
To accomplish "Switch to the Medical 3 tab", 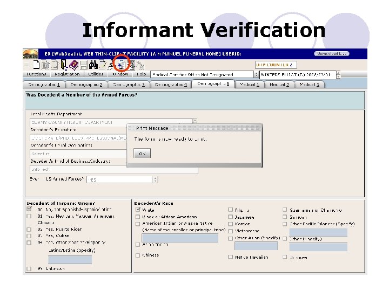I will (x=309, y=85).
